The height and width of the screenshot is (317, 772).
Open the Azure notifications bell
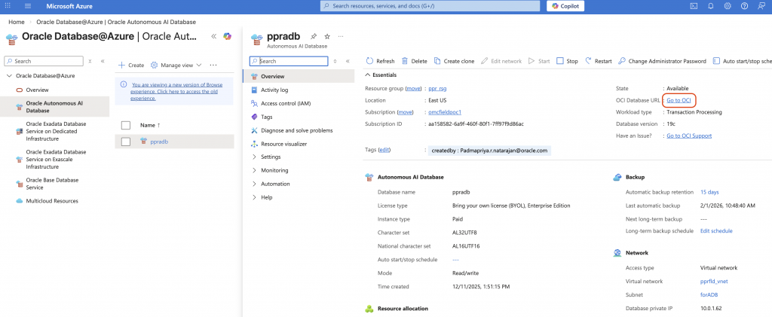pos(710,6)
